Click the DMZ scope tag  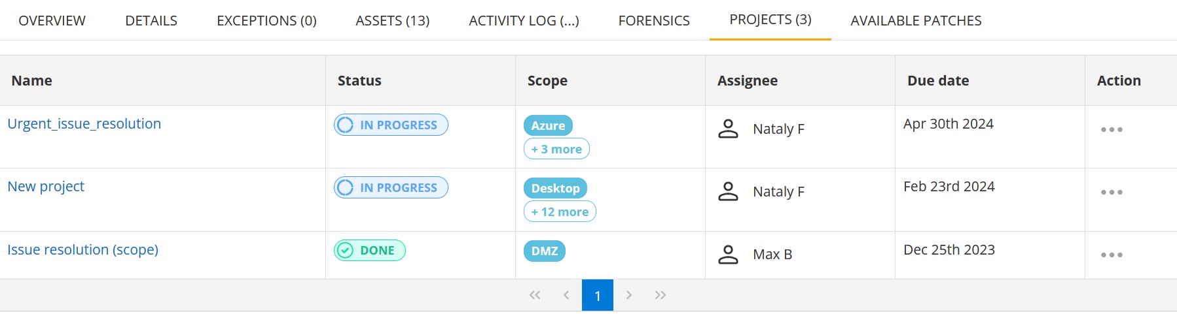544,251
